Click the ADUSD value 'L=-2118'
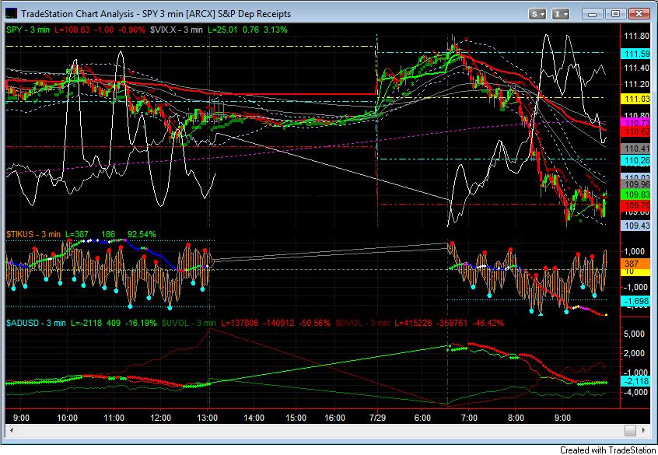The width and height of the screenshot is (658, 455). click(x=86, y=323)
